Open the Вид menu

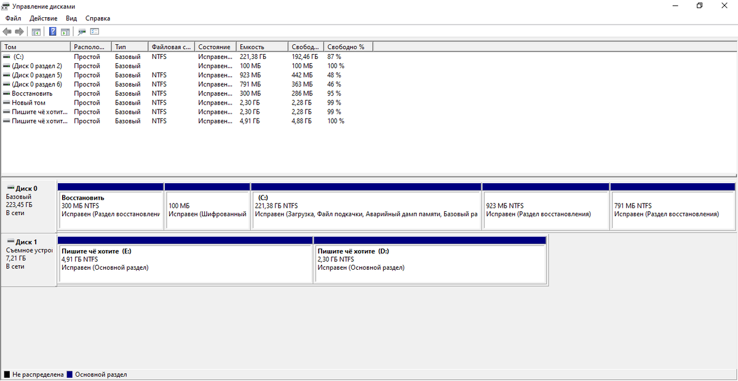(x=71, y=18)
